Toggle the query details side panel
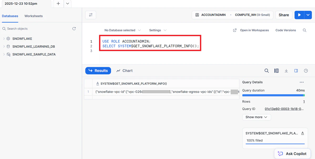Image resolution: width=315 pixels, height=159 pixels. pyautogui.click(x=296, y=71)
